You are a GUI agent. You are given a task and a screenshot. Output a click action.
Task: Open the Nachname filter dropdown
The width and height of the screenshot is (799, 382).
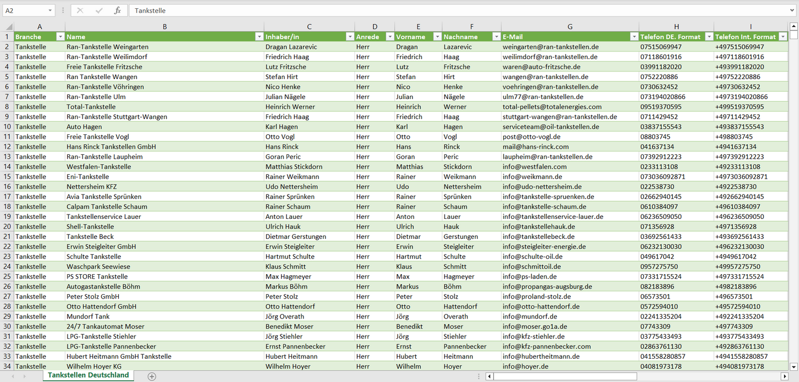495,36
